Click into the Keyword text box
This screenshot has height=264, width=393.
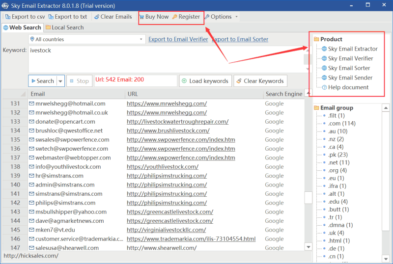[x=167, y=59]
